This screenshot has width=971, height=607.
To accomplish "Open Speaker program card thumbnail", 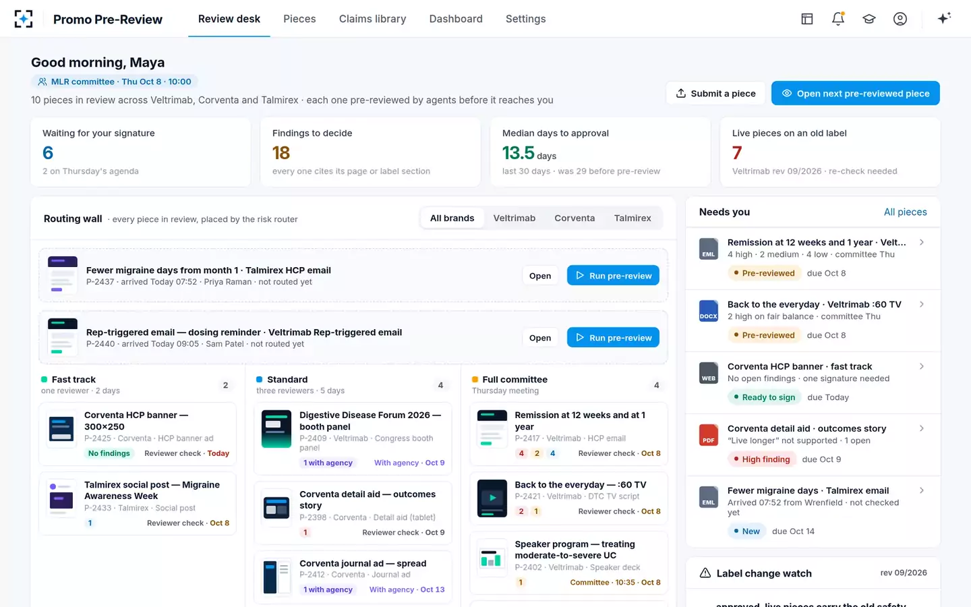I will 492,558.
